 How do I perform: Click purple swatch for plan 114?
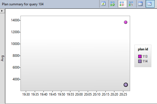click(140, 61)
